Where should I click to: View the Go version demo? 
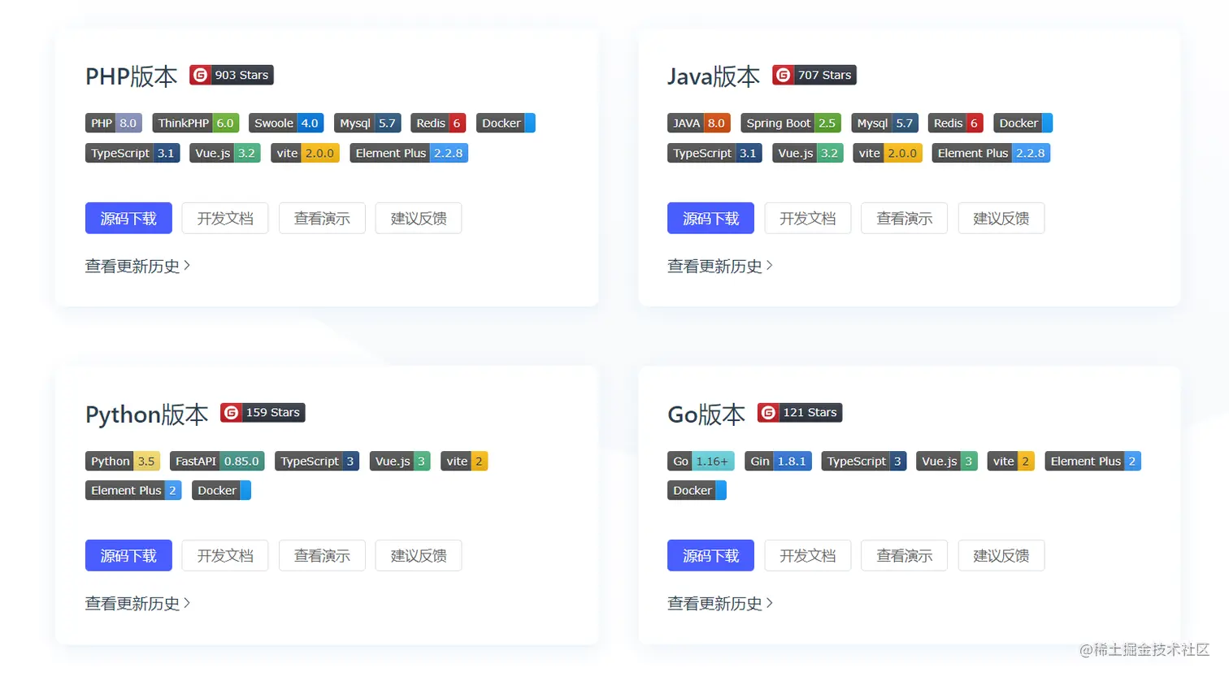[904, 555]
